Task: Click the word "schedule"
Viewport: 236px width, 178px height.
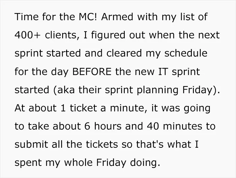Action: (186, 53)
